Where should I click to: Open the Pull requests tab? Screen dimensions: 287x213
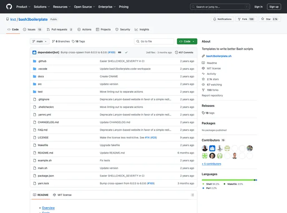point(60,30)
